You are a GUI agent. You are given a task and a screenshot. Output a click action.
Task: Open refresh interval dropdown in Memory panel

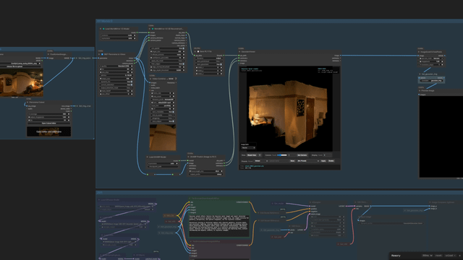point(427,256)
